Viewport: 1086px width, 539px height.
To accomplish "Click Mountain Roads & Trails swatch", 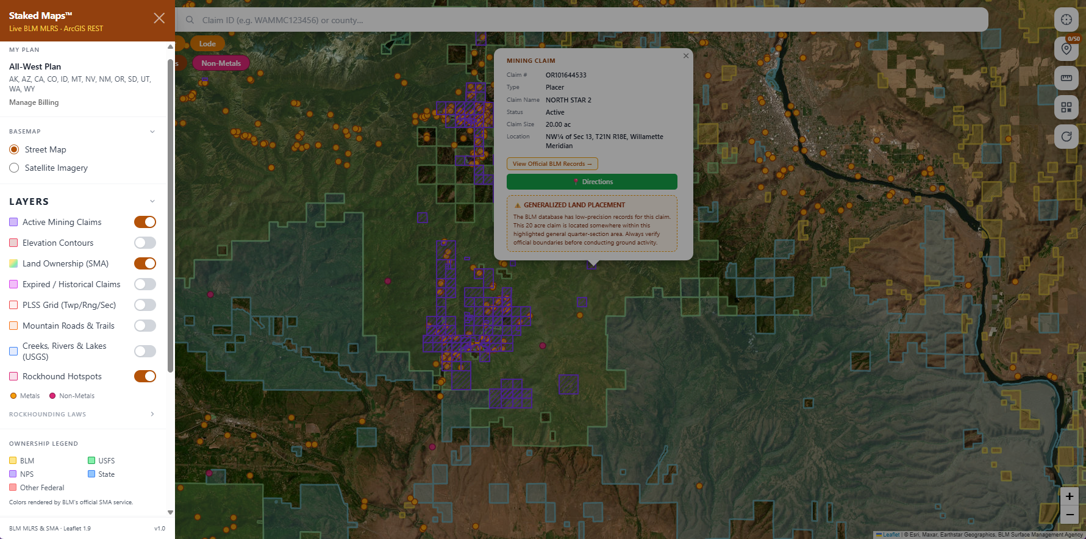I will [13, 326].
